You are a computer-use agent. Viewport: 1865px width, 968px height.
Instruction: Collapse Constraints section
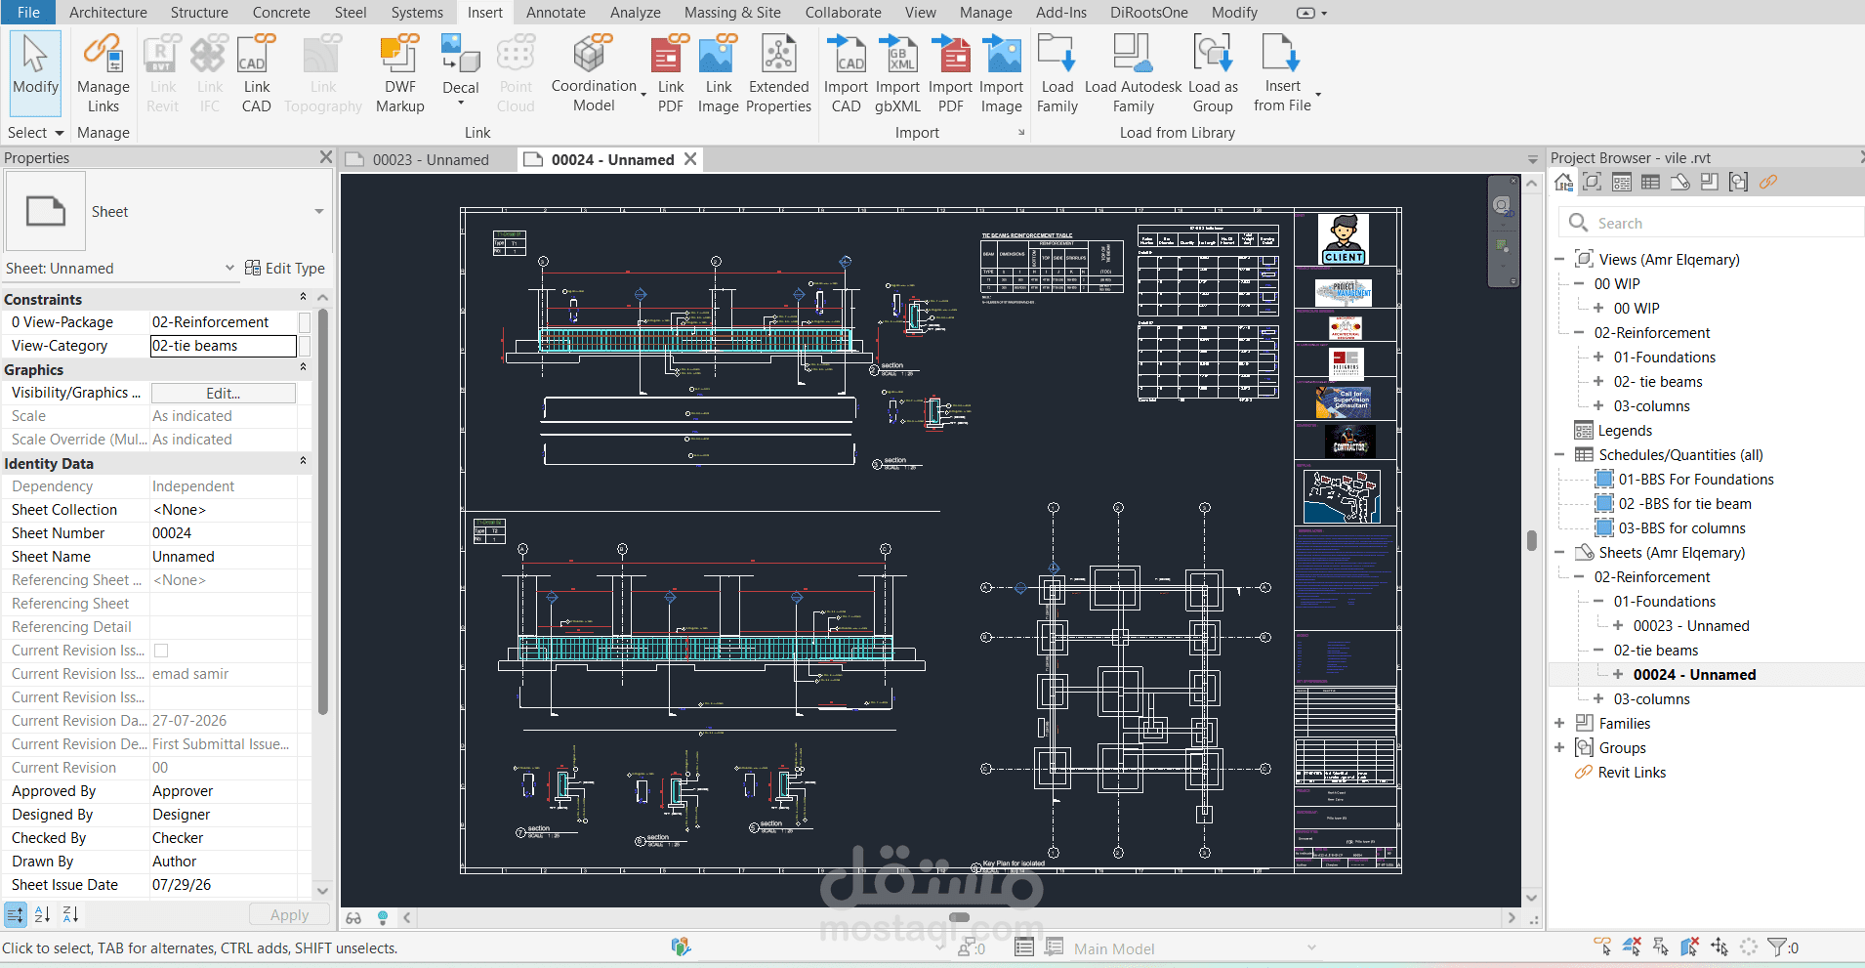303,299
